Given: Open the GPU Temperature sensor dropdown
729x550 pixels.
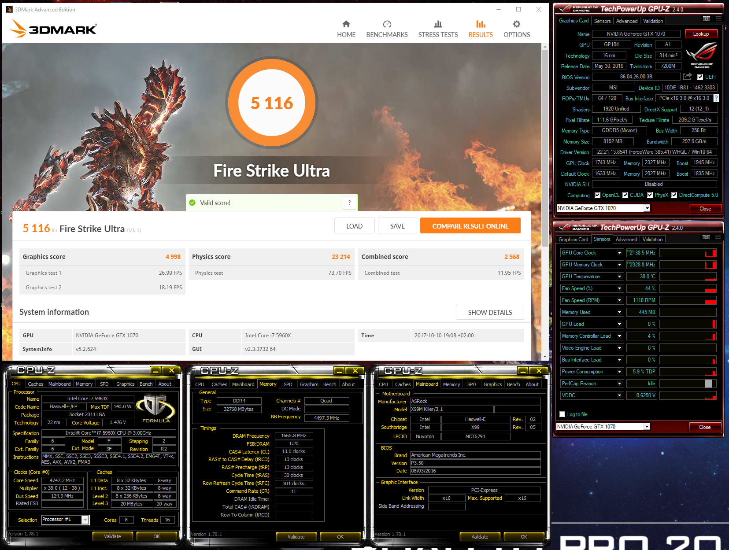Looking at the screenshot, I should pos(619,277).
